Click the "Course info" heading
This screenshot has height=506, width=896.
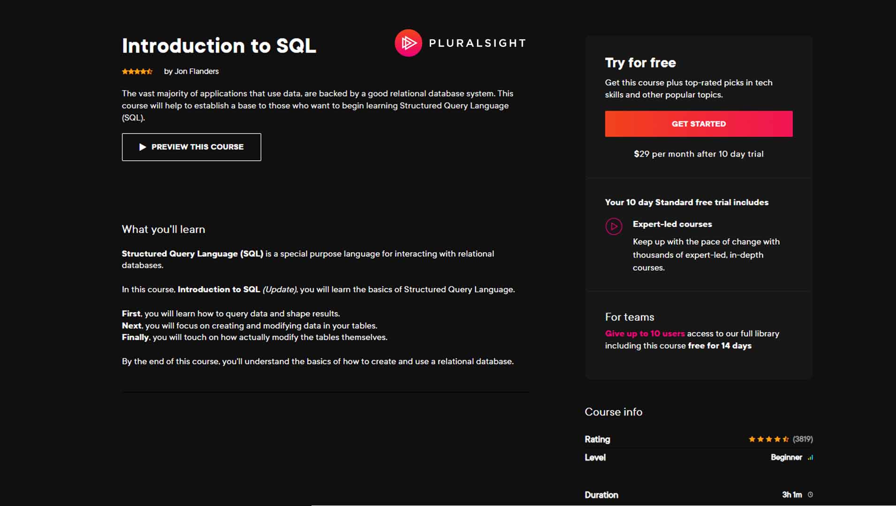[613, 412]
